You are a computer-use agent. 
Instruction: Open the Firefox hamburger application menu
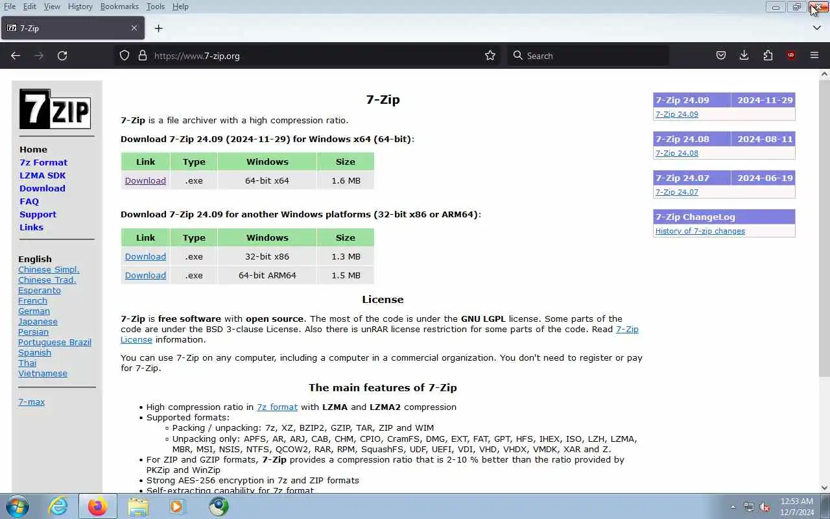pyautogui.click(x=814, y=56)
